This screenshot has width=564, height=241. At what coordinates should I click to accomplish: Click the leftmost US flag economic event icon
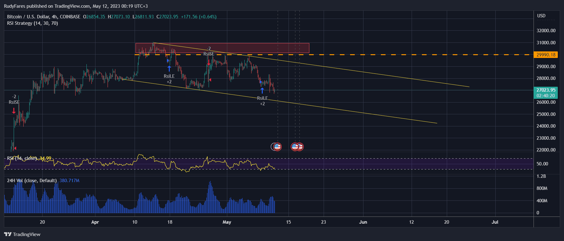point(277,147)
